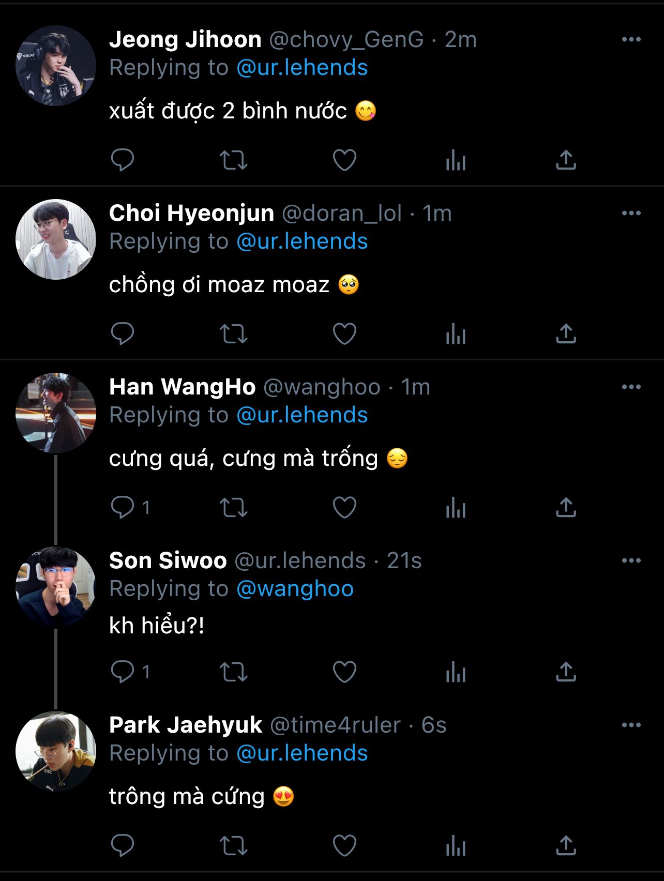
Task: Like Han WangHo's tweet
Action: coord(344,507)
